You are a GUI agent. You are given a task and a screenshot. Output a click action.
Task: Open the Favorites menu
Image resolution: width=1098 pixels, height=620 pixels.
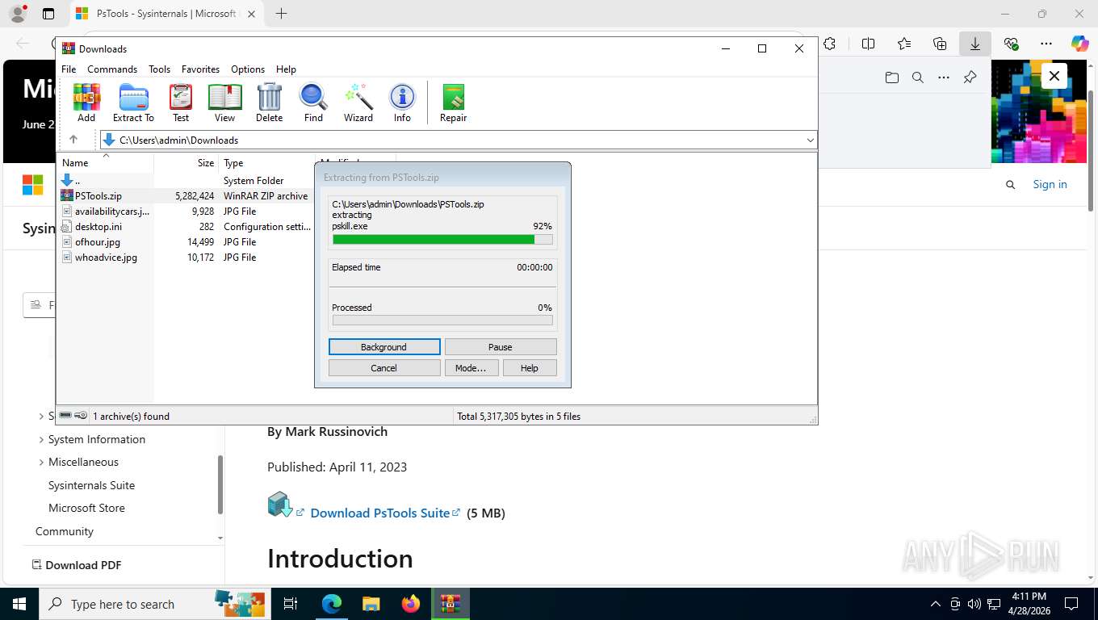pyautogui.click(x=200, y=69)
